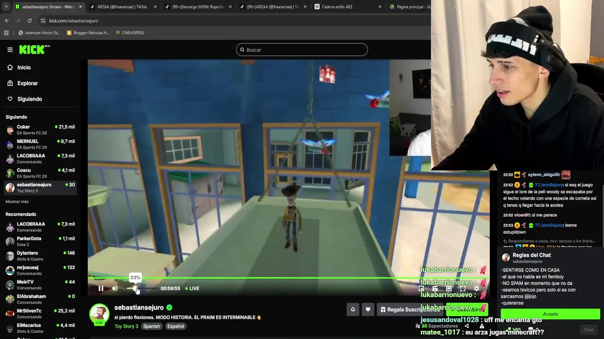Screen dimensions: 604x339
Task: Switch to Página principal Google tab
Action: coord(409,7)
